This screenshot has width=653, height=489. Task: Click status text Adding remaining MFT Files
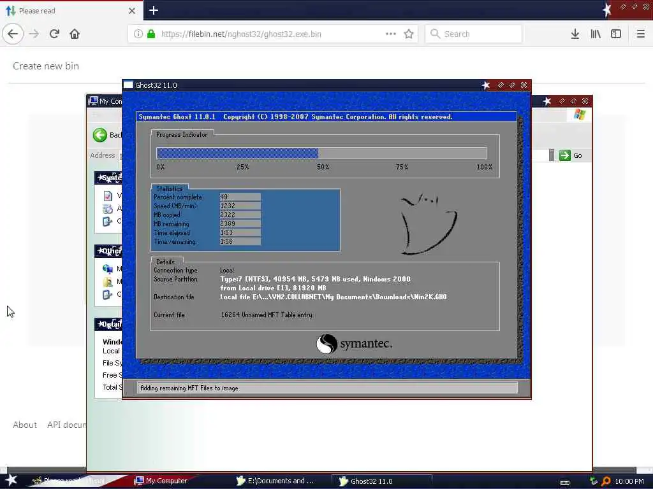point(189,388)
